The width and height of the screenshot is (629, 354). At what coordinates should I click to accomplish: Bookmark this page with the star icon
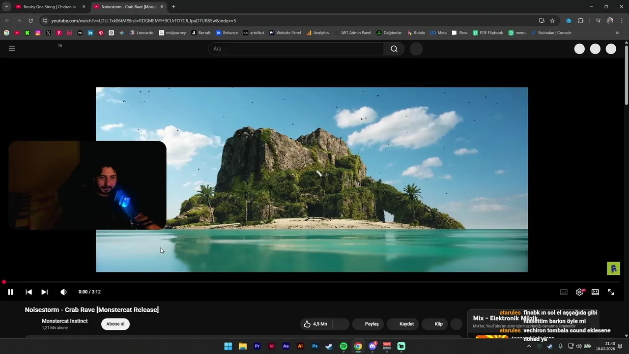click(552, 21)
